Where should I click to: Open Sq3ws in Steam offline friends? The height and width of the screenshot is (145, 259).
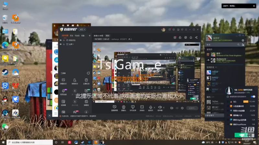point(215,102)
